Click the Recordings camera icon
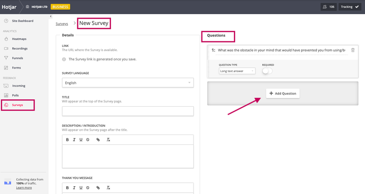Screen dimensions: 365x194 click(6, 49)
